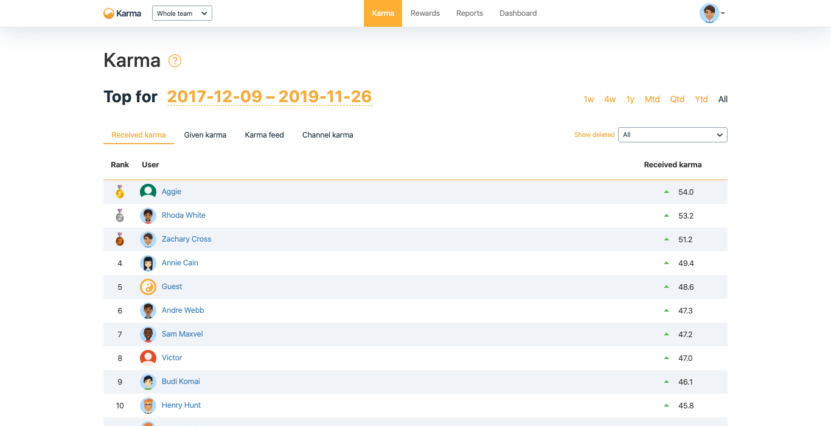Open Aggie's profile link
The width and height of the screenshot is (831, 426).
tap(172, 192)
